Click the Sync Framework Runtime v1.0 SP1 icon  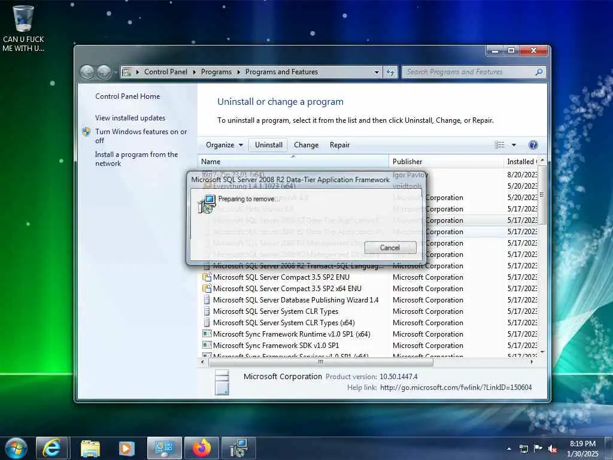207,334
